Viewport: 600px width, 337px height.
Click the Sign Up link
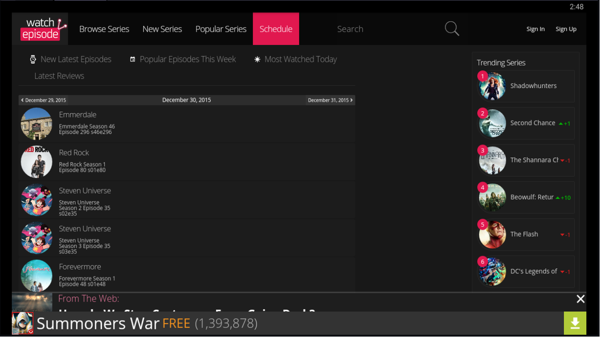tap(566, 29)
